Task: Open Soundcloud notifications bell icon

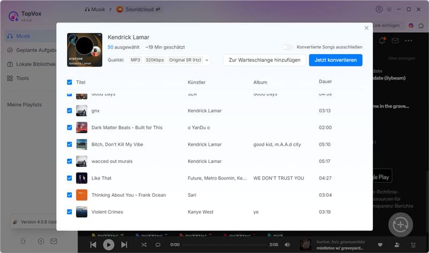Action: coord(382,41)
